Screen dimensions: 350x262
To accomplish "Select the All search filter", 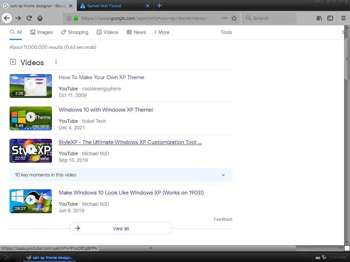I will click(16, 32).
